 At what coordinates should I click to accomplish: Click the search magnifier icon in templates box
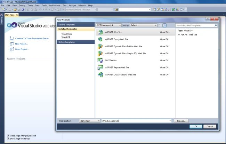click(x=216, y=25)
